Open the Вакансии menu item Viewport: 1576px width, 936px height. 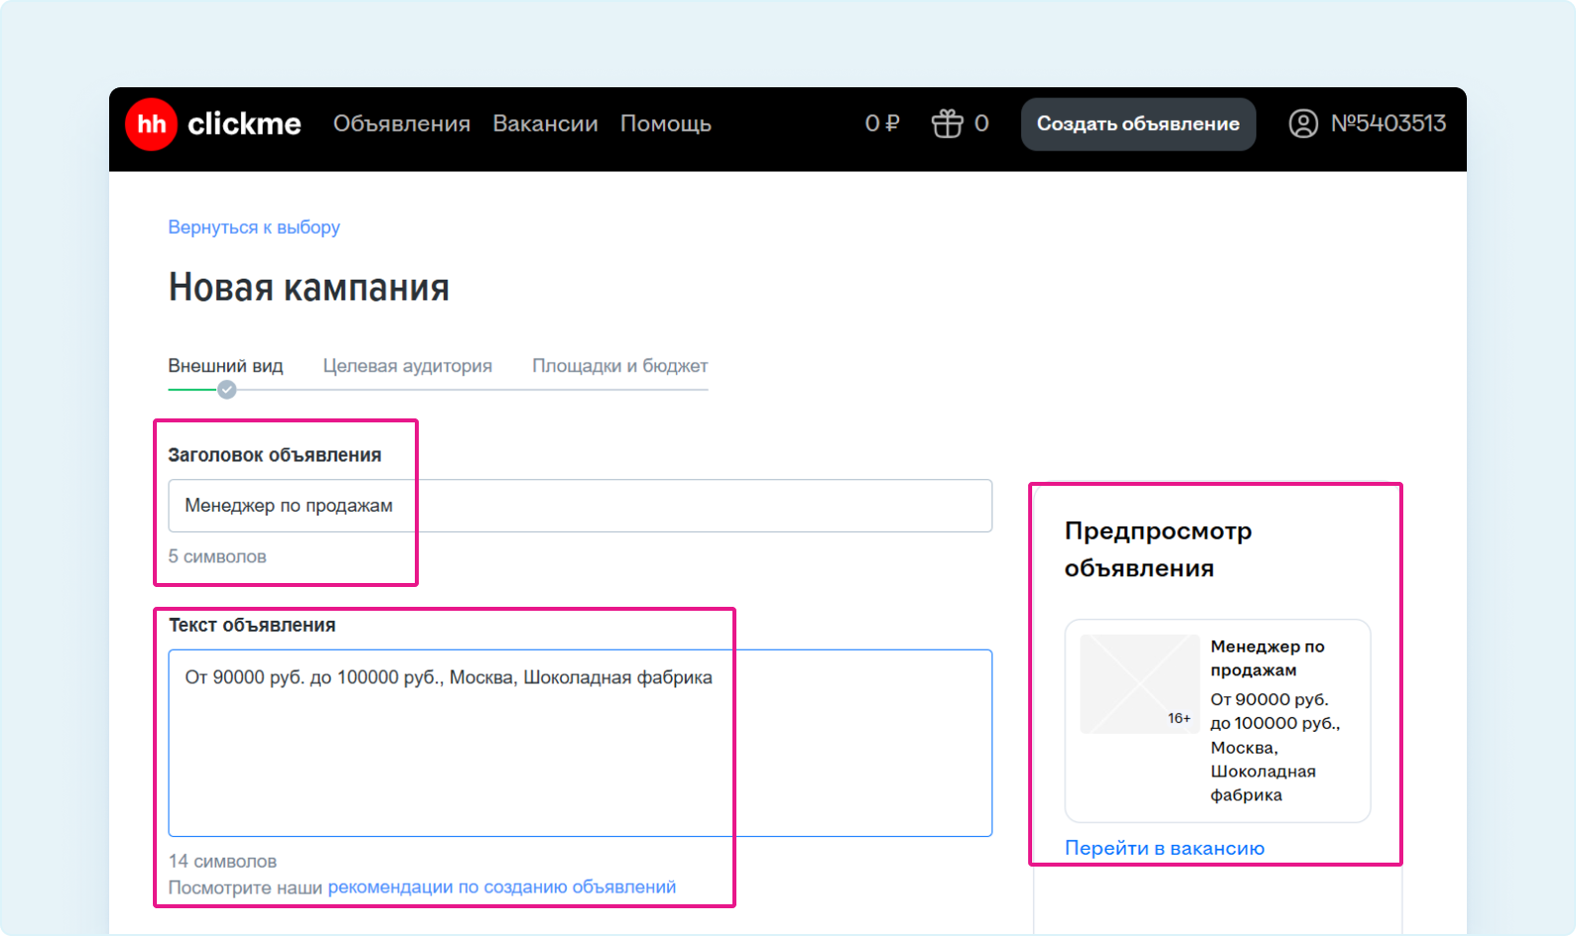546,124
